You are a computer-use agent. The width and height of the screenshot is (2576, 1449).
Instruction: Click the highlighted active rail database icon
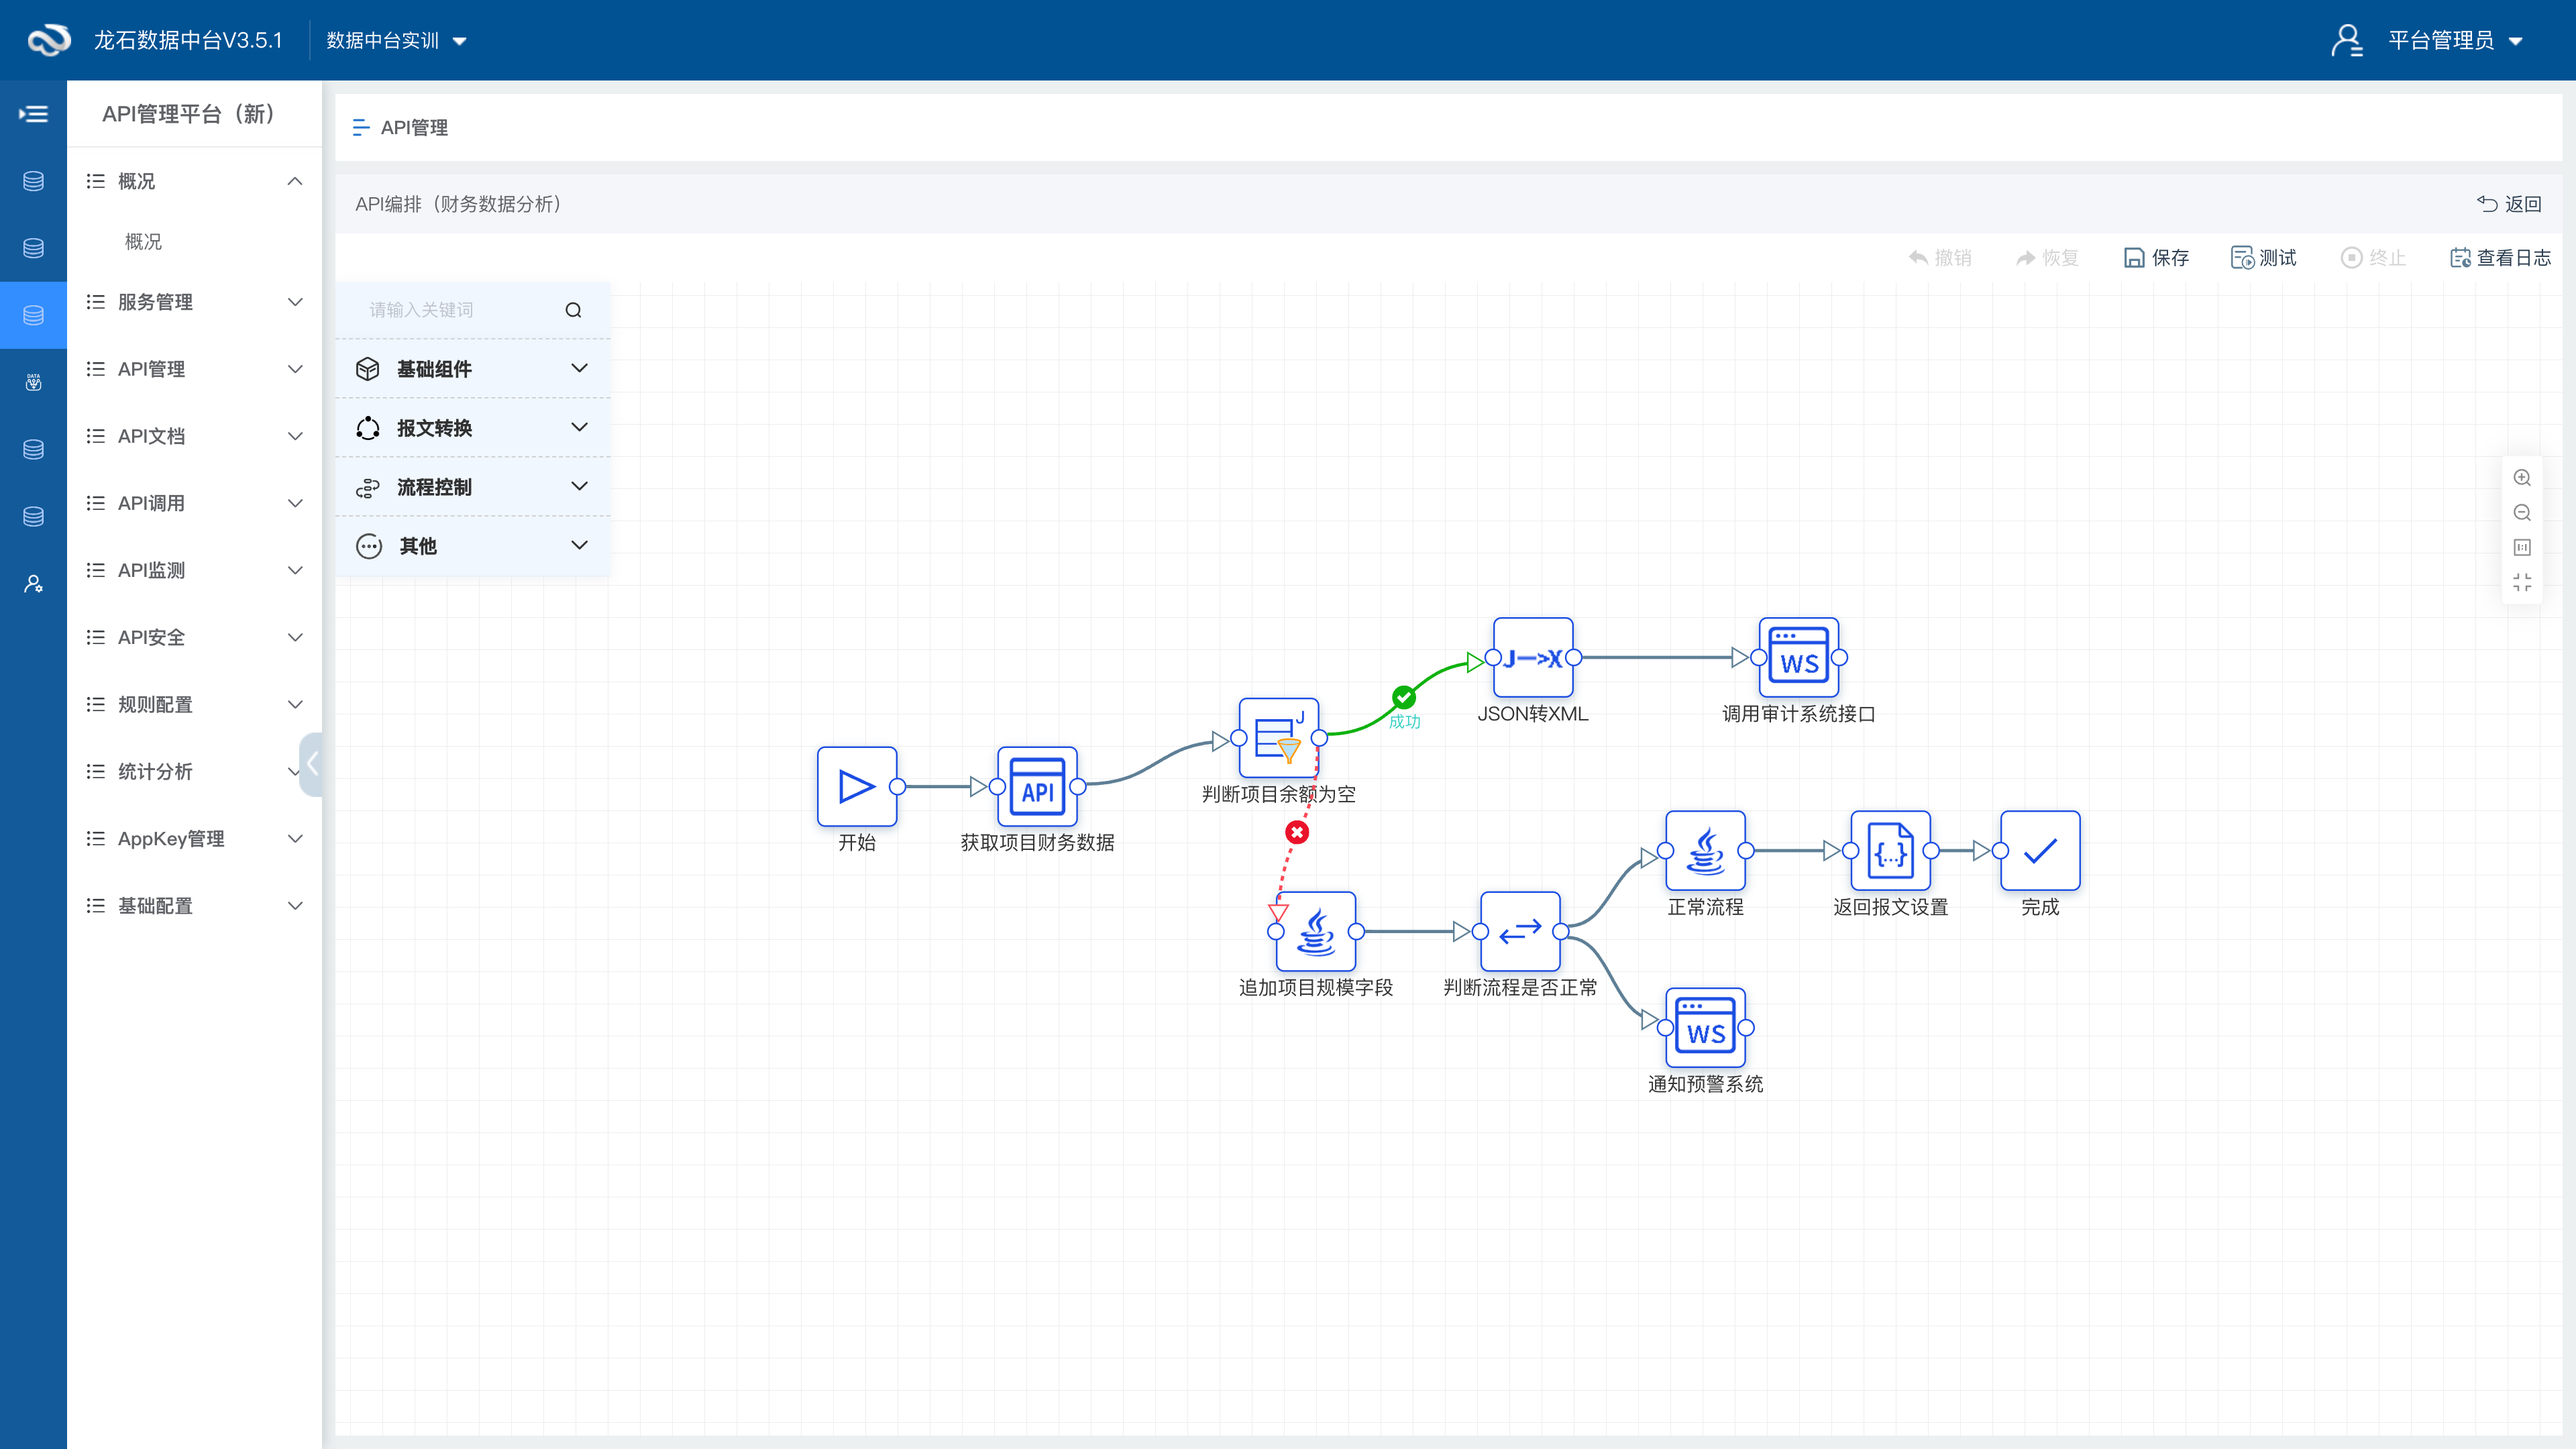[33, 315]
